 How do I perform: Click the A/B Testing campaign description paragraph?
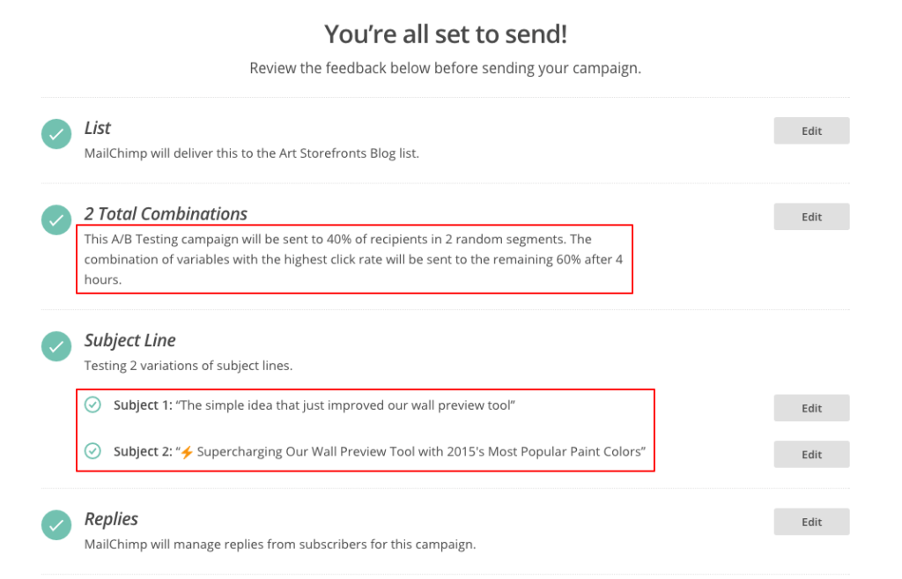click(x=352, y=259)
